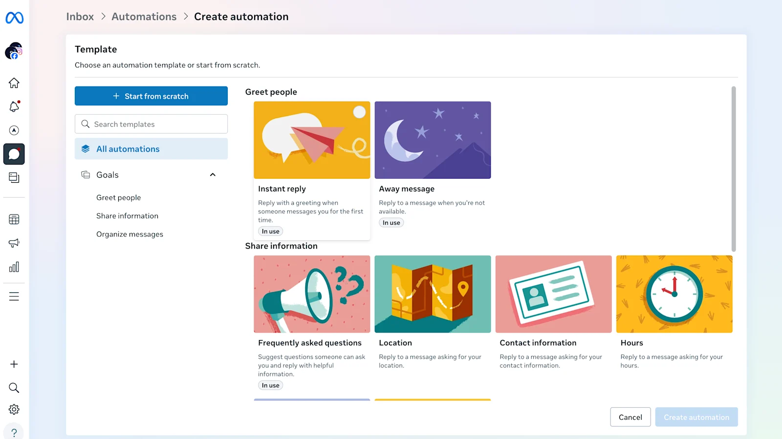Screen dimensions: 782x439
Task: Open the Inbox chat bubble icon
Action: click(14, 154)
